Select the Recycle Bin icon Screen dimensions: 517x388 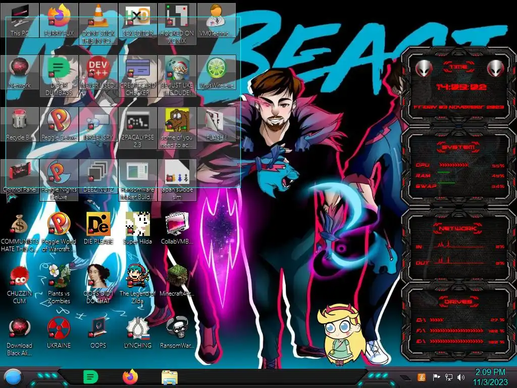pyautogui.click(x=20, y=124)
